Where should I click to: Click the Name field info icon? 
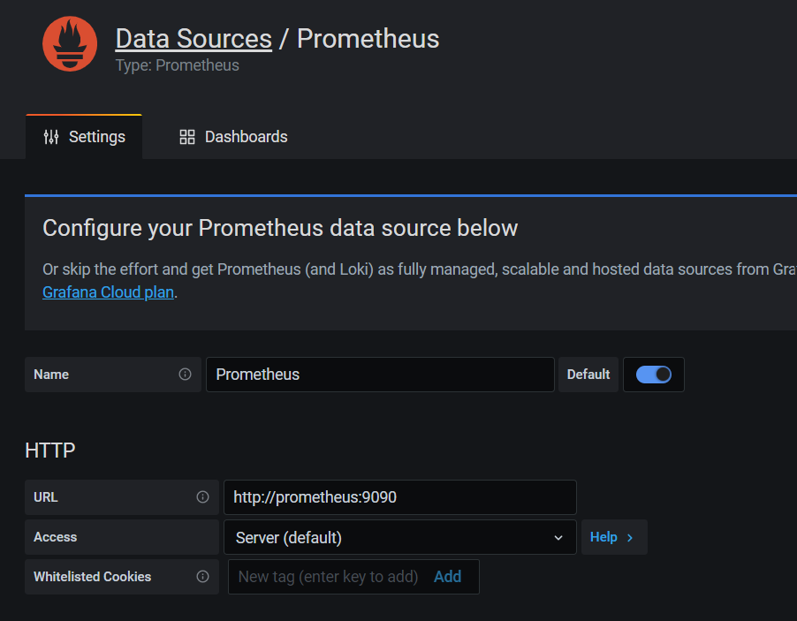click(x=185, y=375)
